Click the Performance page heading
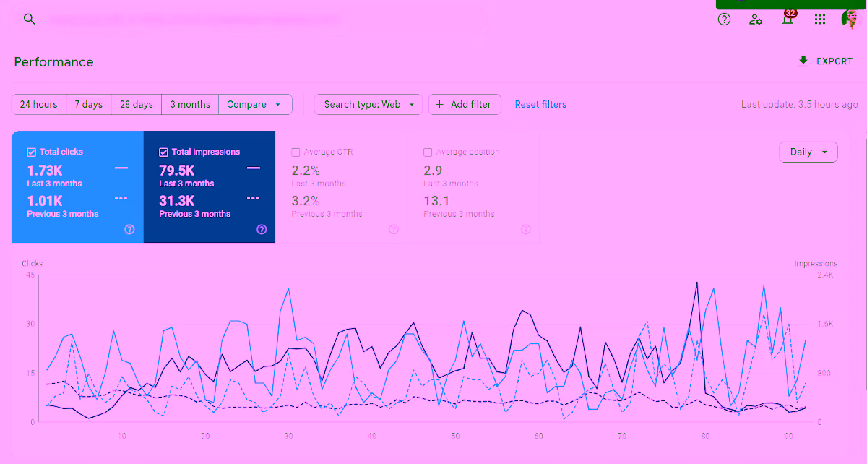Image resolution: width=867 pixels, height=464 pixels. point(54,62)
